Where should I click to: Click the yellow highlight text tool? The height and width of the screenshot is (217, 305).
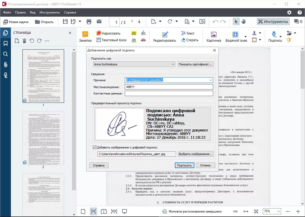134,33
